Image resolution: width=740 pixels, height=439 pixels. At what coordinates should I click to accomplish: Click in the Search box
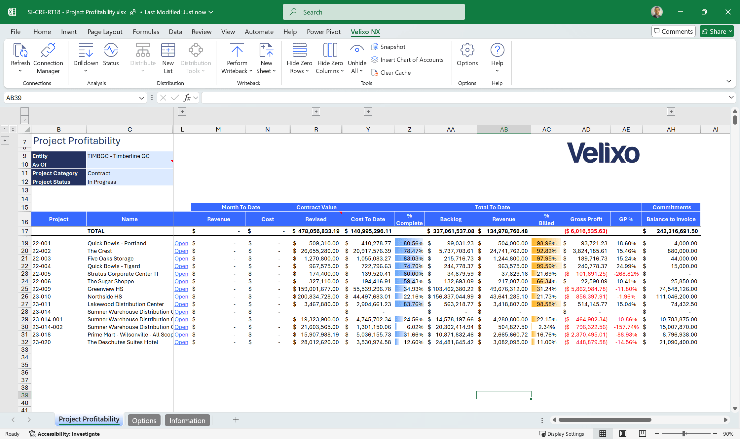(374, 12)
